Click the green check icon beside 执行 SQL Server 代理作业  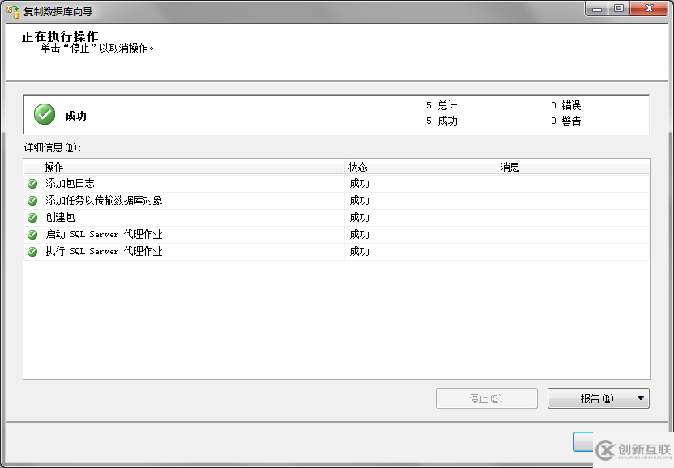(32, 252)
